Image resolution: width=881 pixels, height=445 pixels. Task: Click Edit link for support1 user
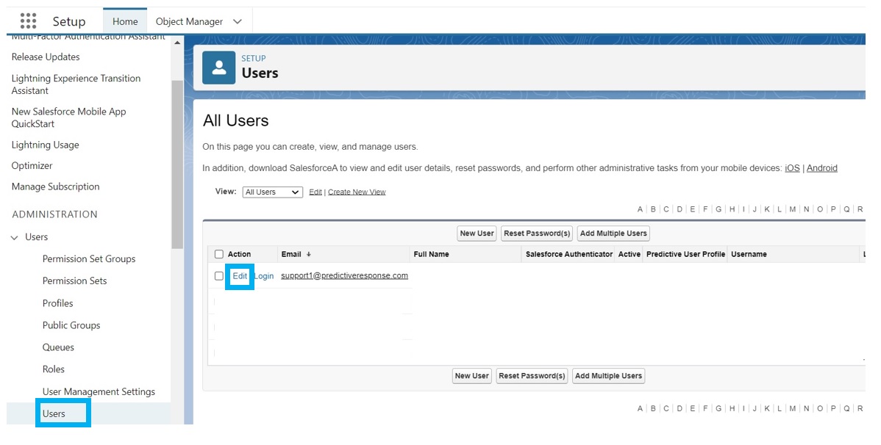click(240, 276)
